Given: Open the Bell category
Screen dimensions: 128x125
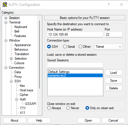Looking at the screenshot, I should 17,31.
